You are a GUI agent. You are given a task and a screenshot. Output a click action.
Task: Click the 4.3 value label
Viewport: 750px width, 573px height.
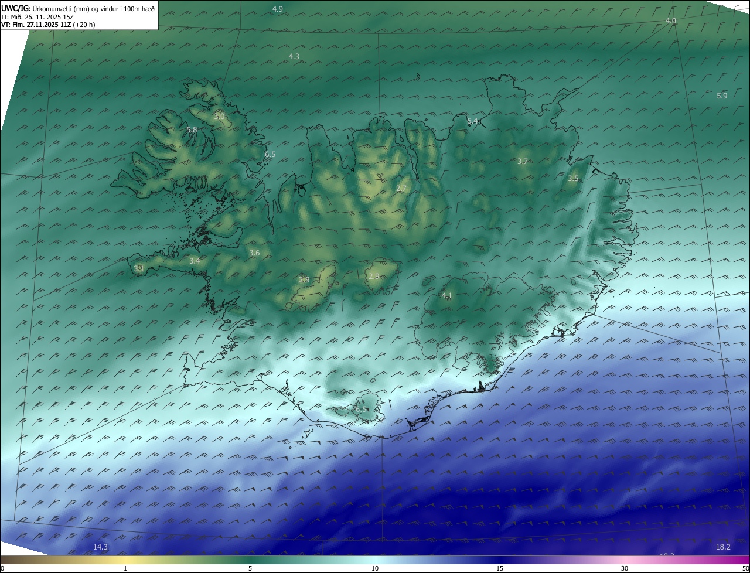[x=294, y=56]
